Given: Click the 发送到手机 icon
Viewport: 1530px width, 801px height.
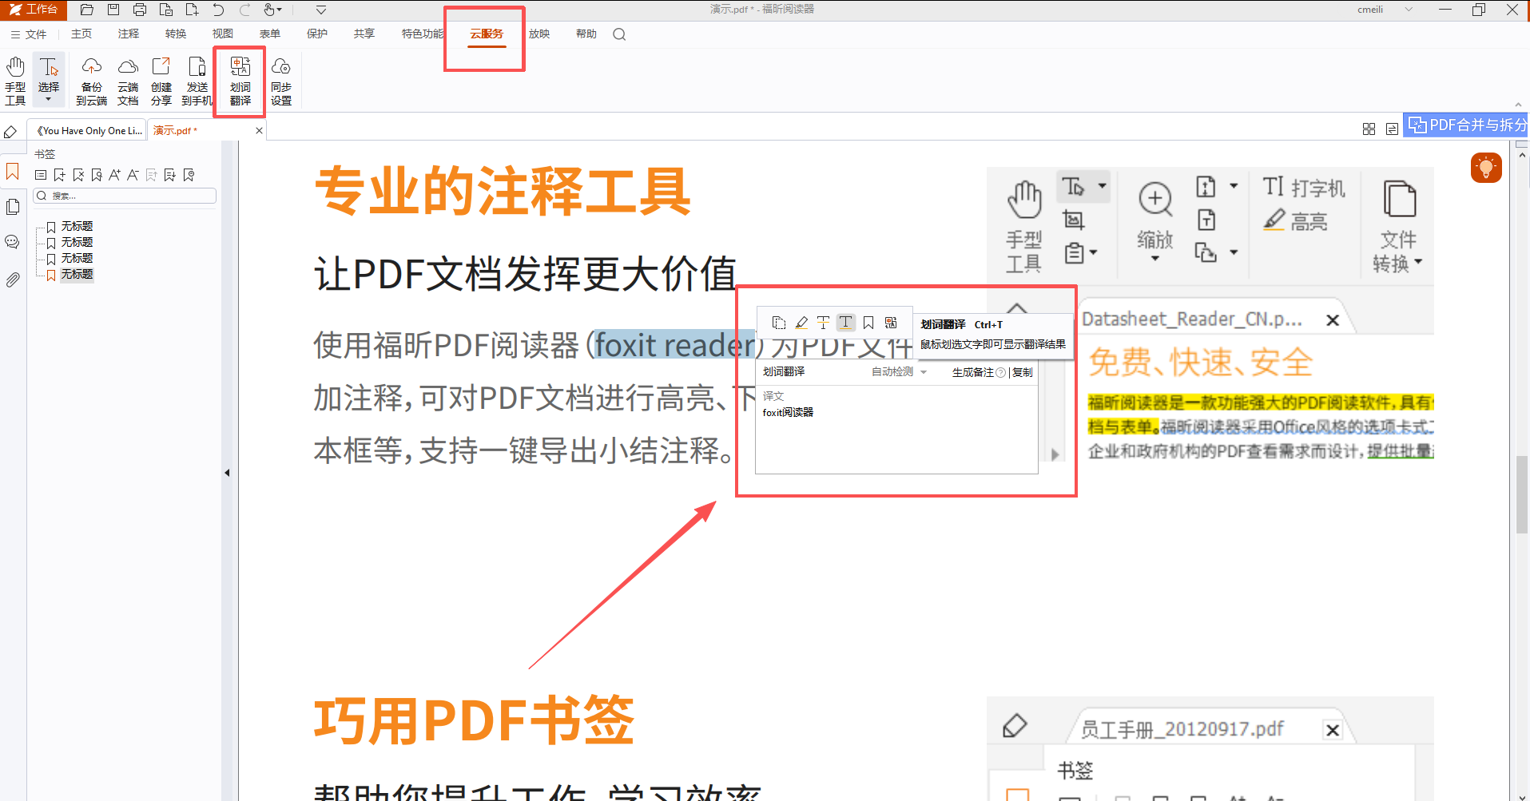Looking at the screenshot, I should tap(197, 80).
